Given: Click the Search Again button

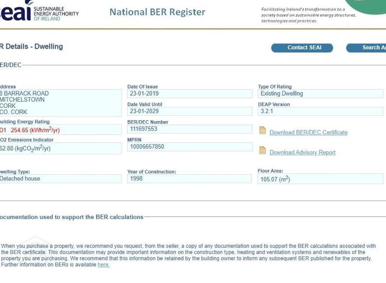Looking at the screenshot, I should click(x=366, y=48).
